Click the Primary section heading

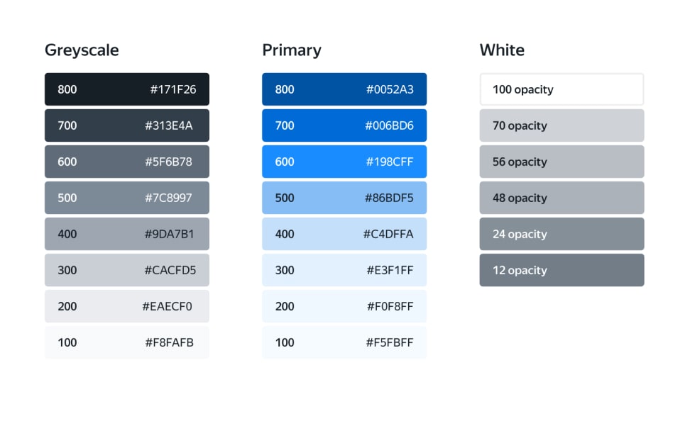[292, 50]
